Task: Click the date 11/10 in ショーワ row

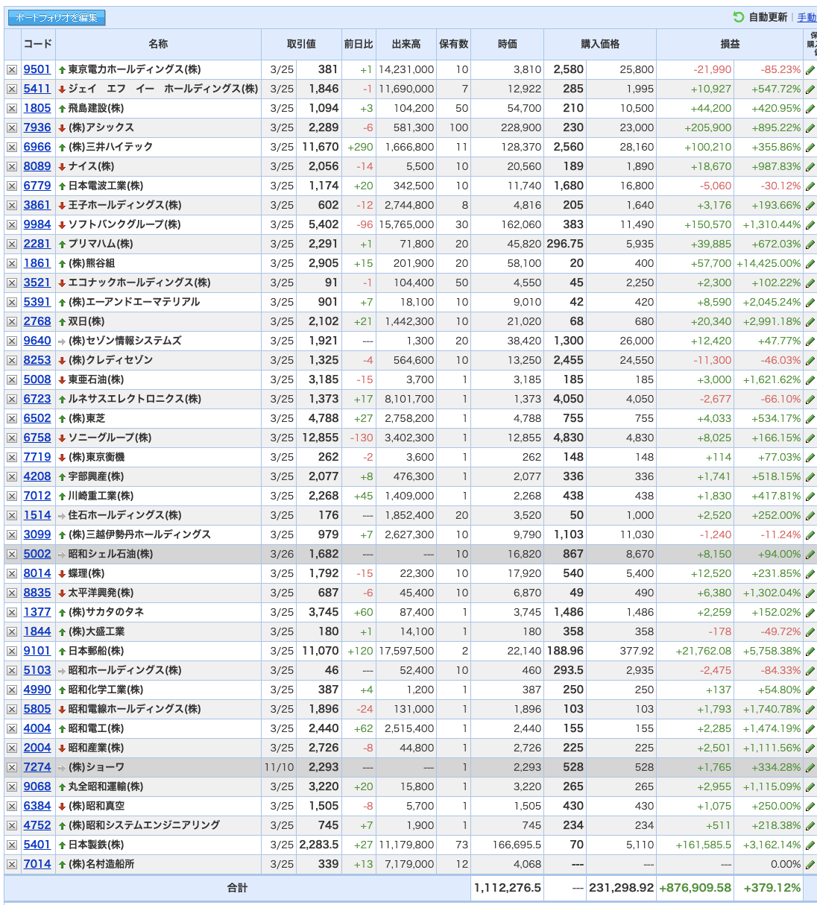Action: [x=279, y=767]
